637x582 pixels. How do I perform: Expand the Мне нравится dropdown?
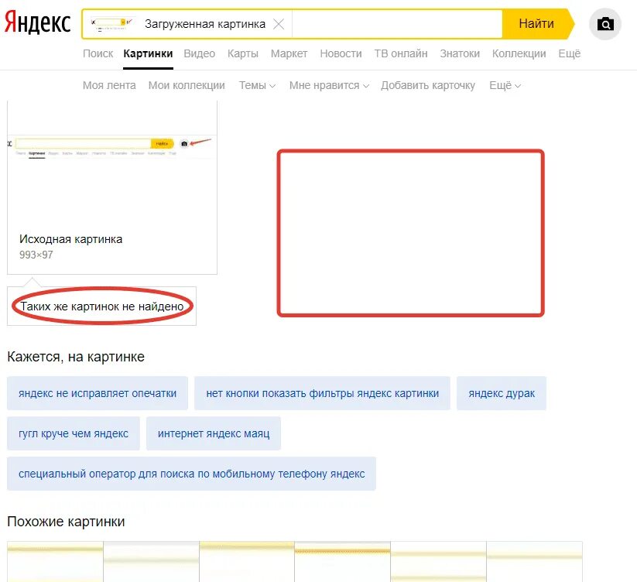[x=329, y=85]
